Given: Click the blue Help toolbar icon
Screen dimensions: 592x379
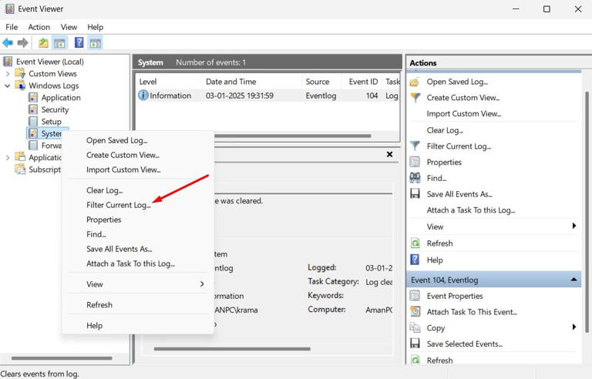Looking at the screenshot, I should pos(79,43).
